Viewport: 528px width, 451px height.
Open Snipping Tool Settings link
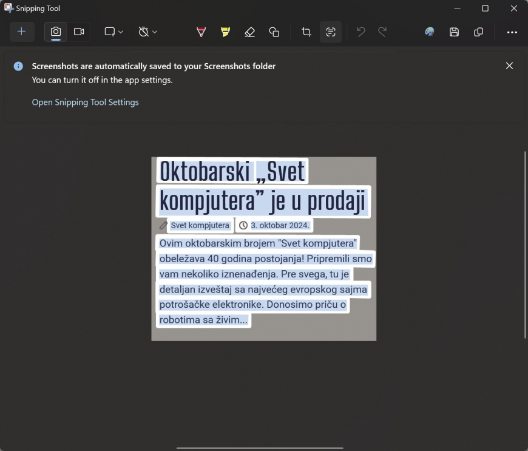click(85, 102)
